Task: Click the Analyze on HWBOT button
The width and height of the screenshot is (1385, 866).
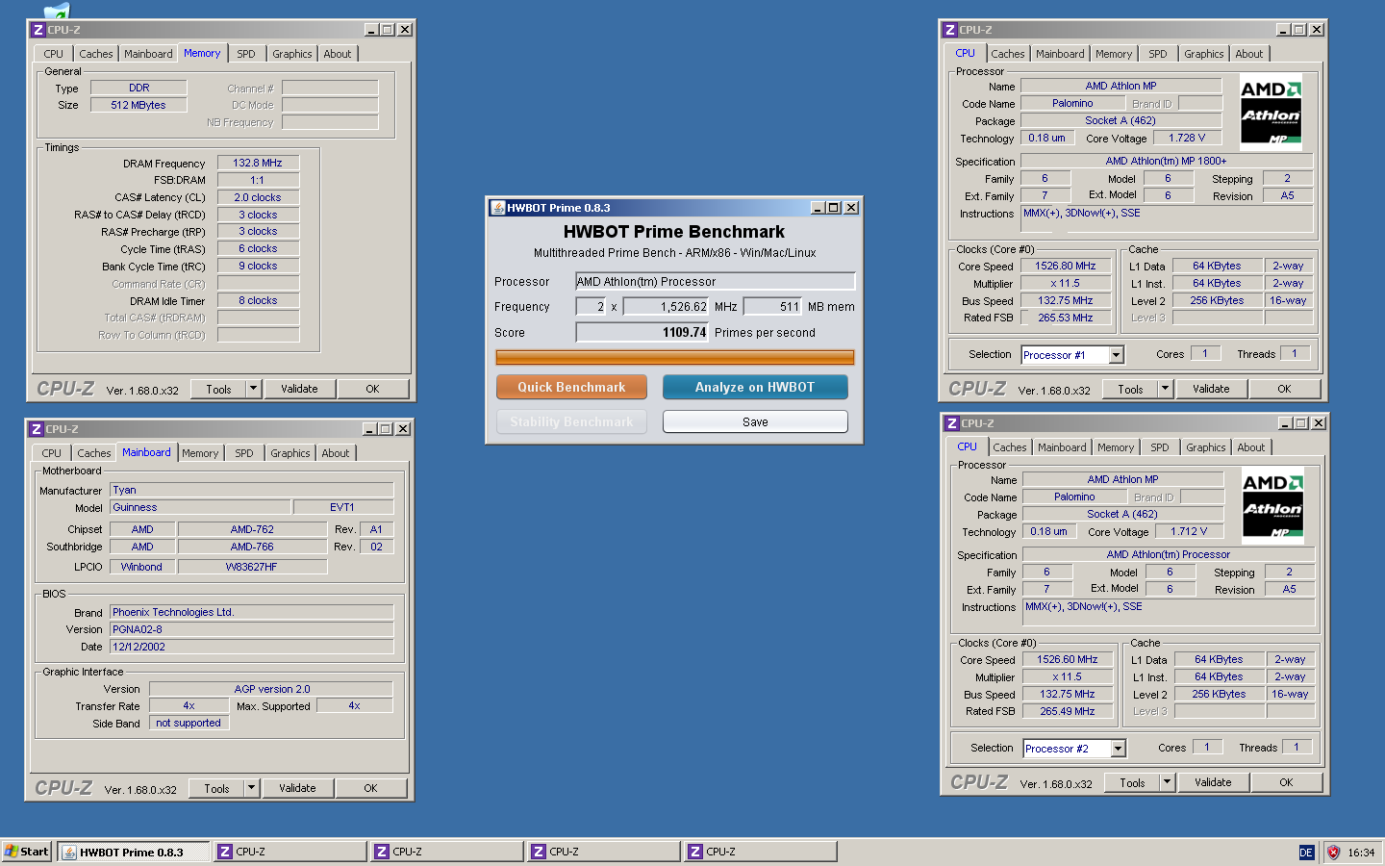Action: (x=755, y=387)
